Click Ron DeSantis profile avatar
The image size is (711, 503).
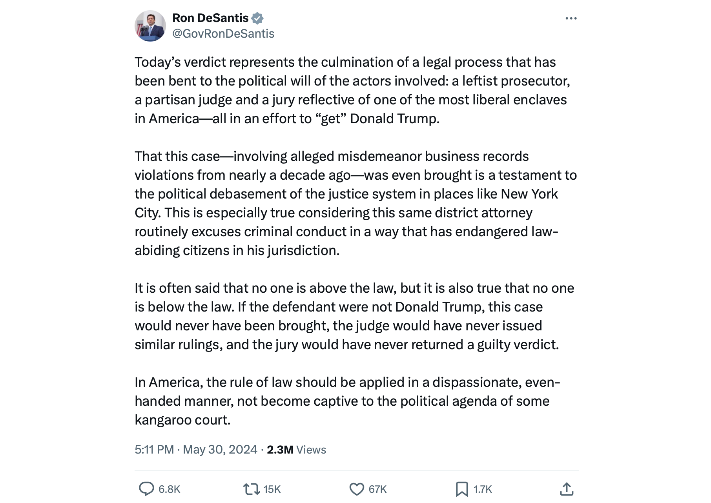click(x=150, y=26)
